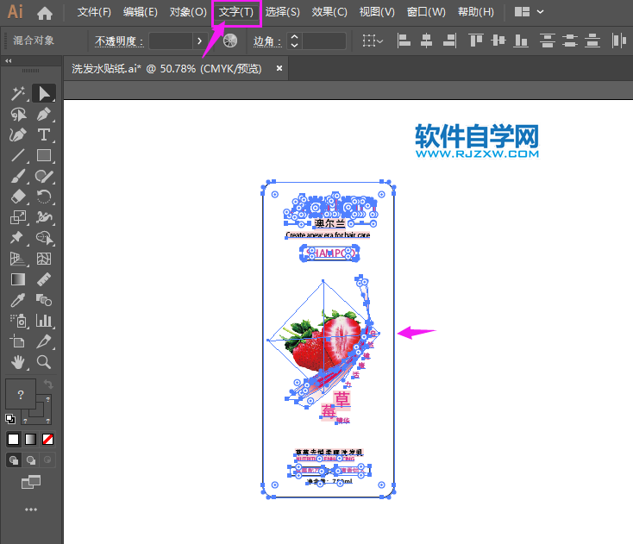The width and height of the screenshot is (633, 544).
Task: Select the Pen tool
Action: point(44,114)
